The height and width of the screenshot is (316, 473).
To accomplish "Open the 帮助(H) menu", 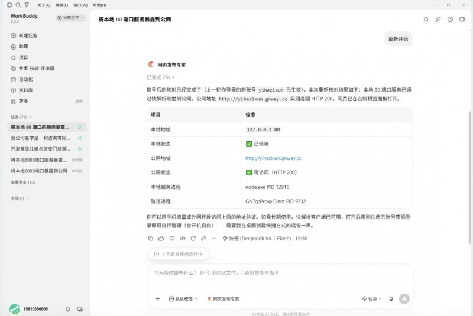I will click(x=99, y=5).
